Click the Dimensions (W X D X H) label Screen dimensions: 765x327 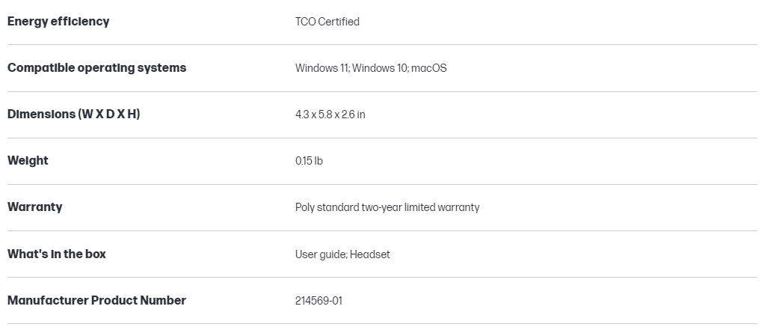[73, 114]
